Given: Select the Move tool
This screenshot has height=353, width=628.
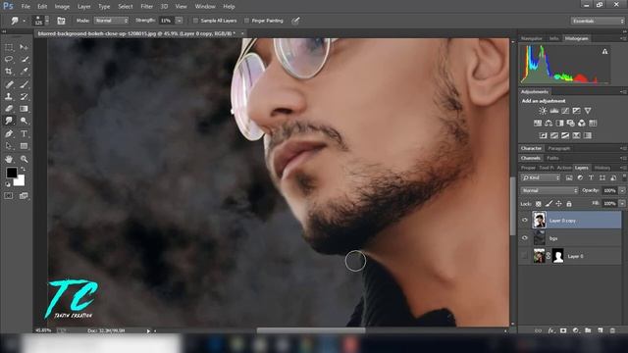Looking at the screenshot, I should pos(24,47).
